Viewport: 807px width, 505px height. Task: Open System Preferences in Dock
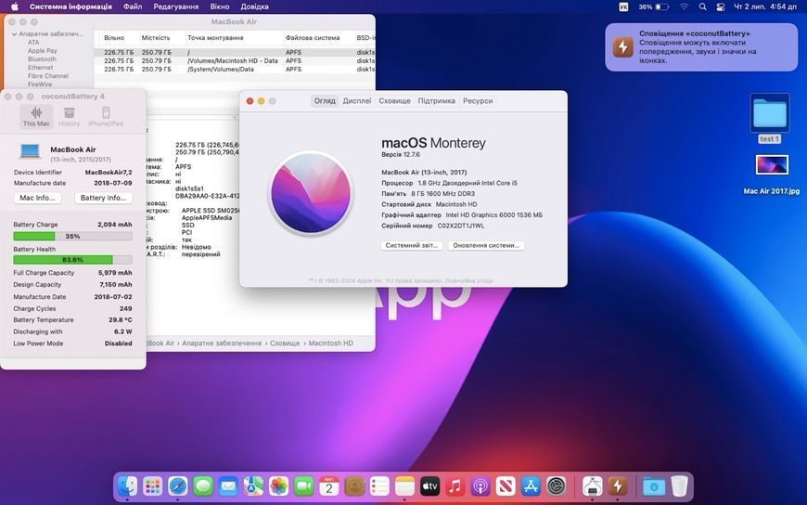(557, 486)
